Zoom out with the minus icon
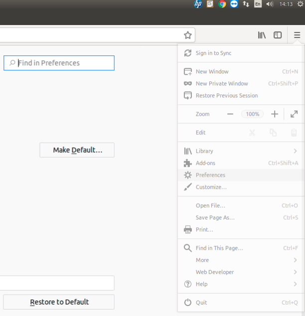 coord(230,114)
